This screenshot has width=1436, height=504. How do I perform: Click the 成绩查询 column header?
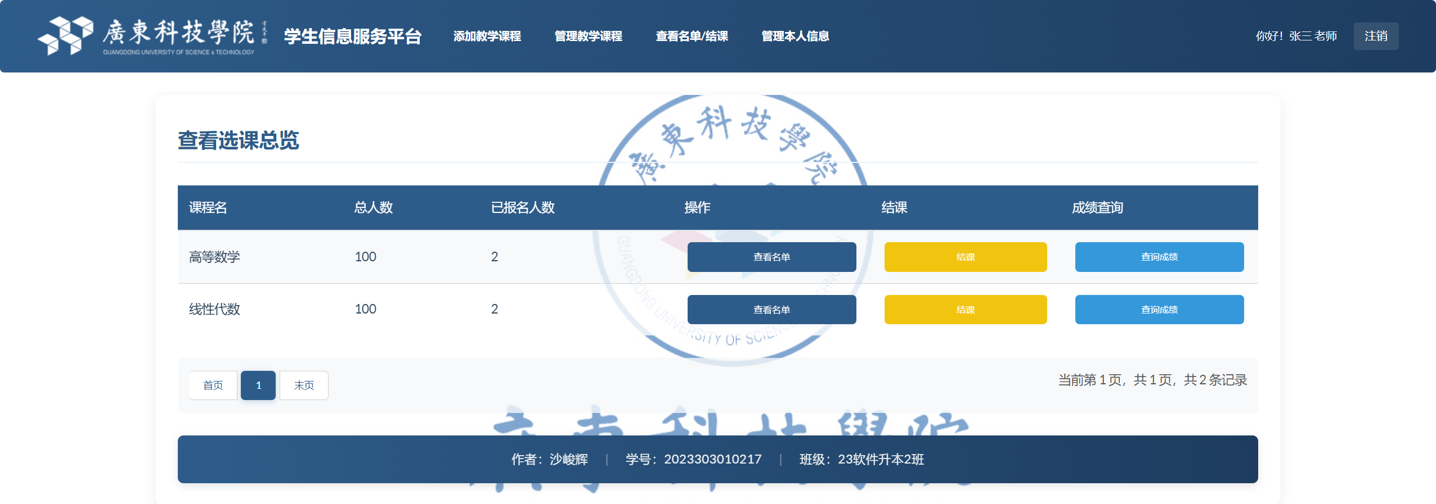pos(1097,208)
